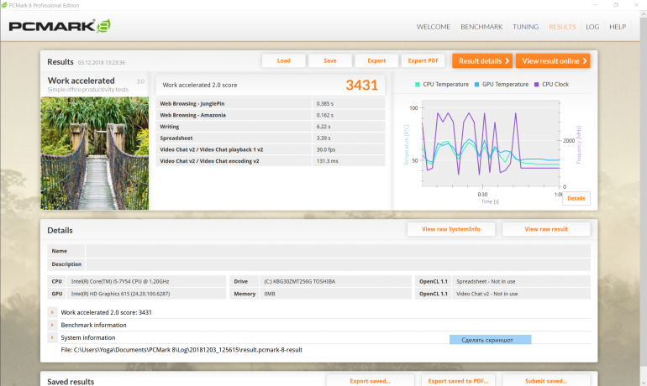Click the purple CPU Clock legend swatch

(536, 85)
